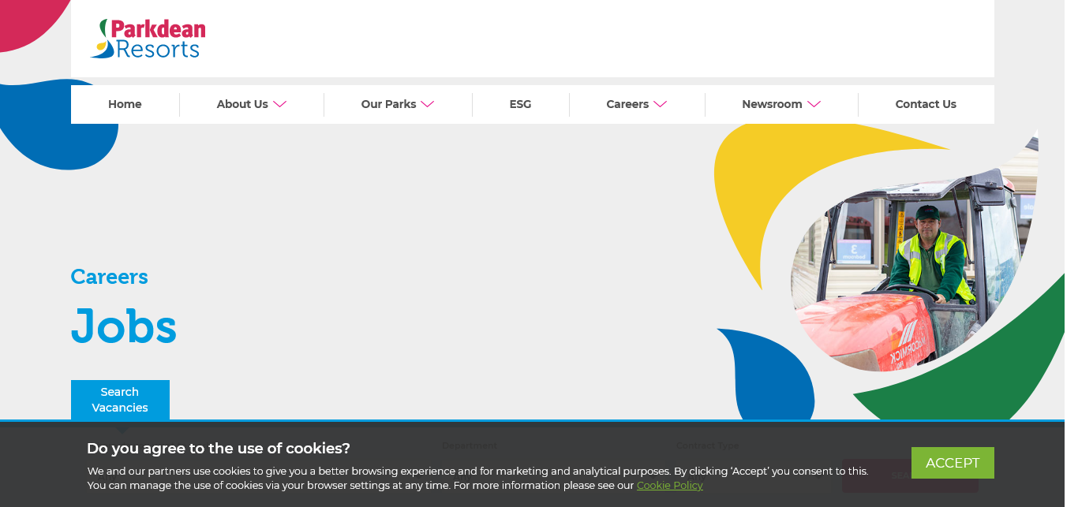Expand the Newsroom chevron arrow
The width and height of the screenshot is (1078, 507).
[814, 104]
